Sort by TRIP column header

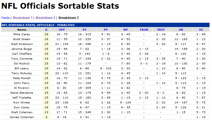(x=161, y=30)
